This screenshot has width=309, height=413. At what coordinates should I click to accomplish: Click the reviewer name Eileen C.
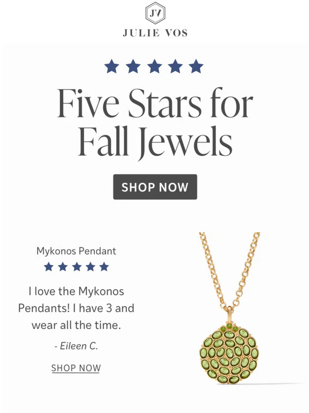[76, 346]
